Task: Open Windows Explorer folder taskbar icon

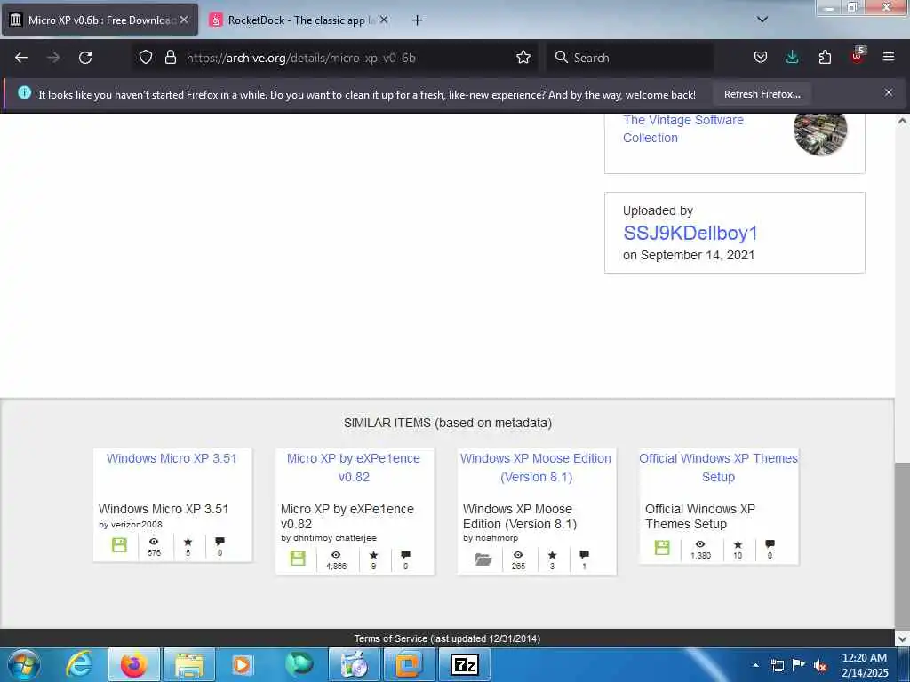Action: coord(189,664)
